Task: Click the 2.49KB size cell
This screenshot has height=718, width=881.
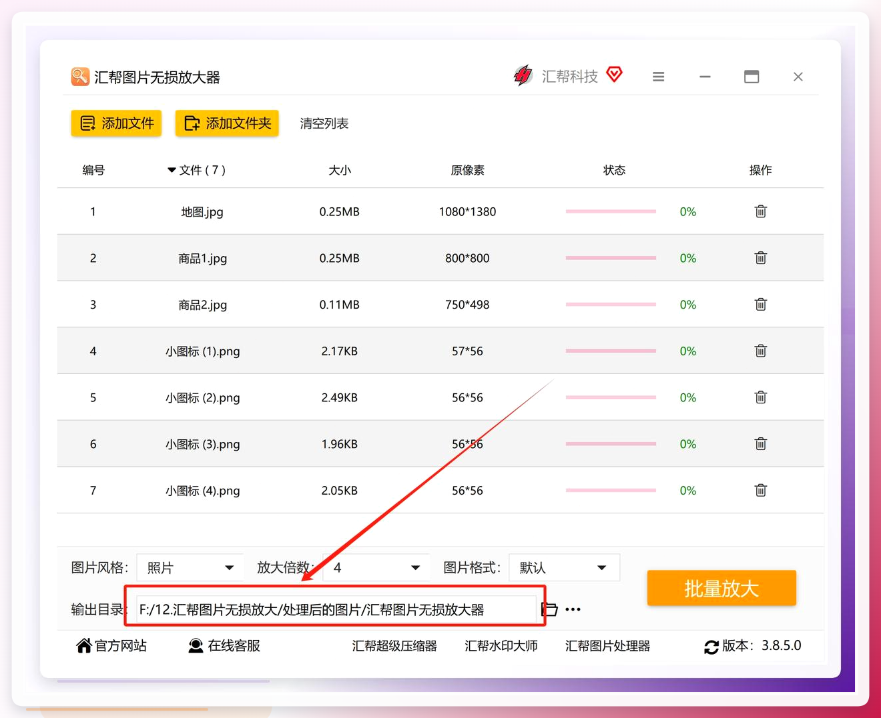Action: [339, 397]
